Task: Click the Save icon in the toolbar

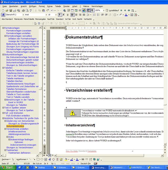Action: click(11, 10)
